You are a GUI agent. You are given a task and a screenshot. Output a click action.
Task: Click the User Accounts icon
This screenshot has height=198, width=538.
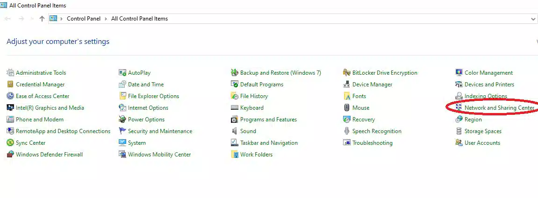(459, 143)
